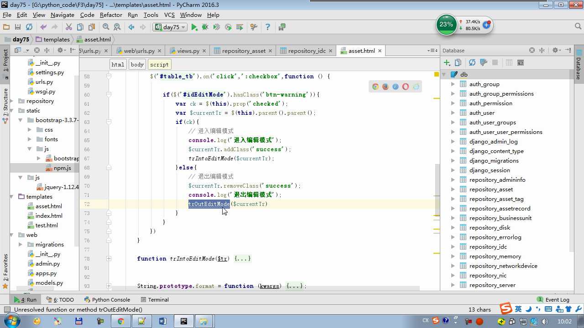Click the green plus New icon in Database panel
The height and width of the screenshot is (328, 584).
pos(447,62)
